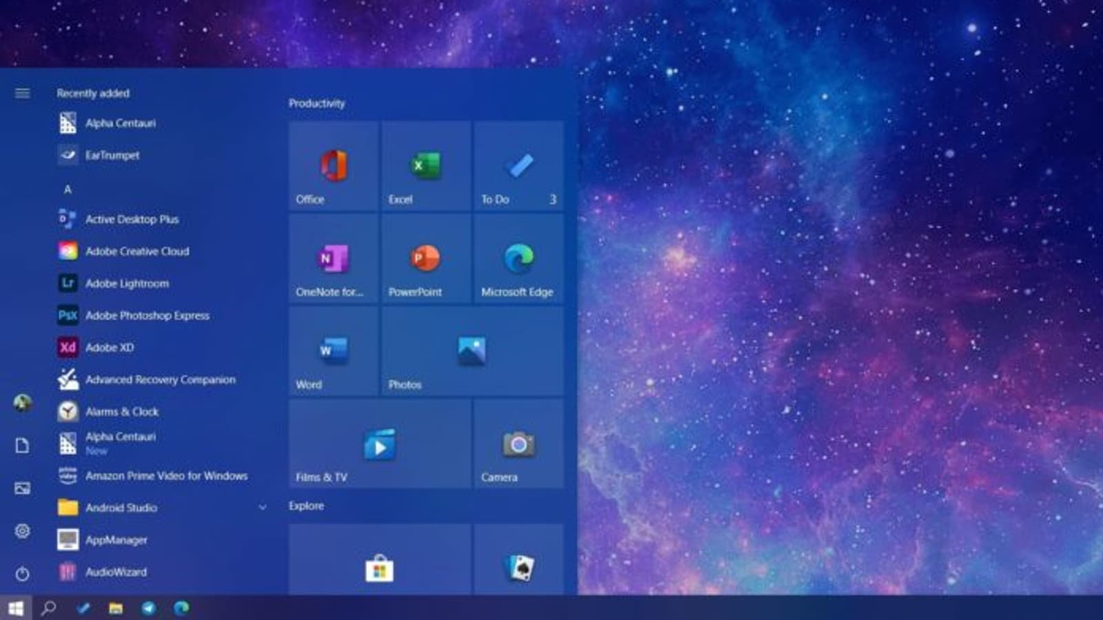Launch the Camera tile
Screen dimensions: 1103x620
coord(518,444)
